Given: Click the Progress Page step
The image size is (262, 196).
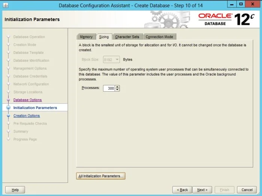Looking at the screenshot, I should (25, 139).
